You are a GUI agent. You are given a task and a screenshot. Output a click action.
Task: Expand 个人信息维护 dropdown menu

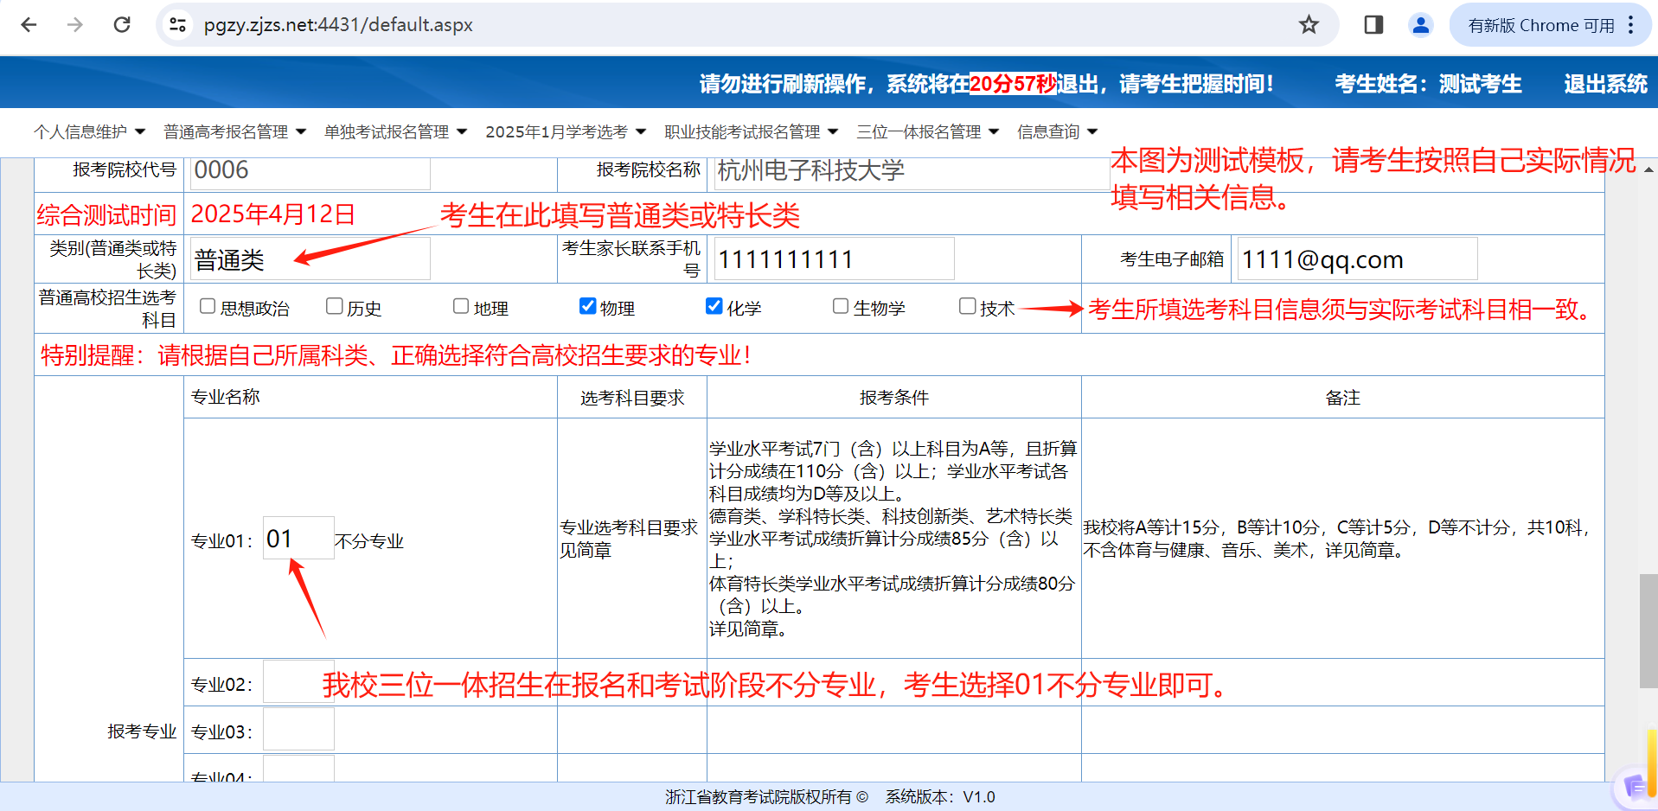[89, 131]
